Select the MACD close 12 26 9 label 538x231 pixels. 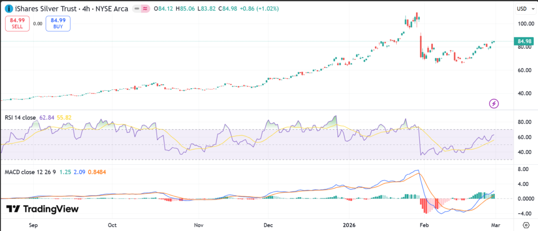pos(29,172)
